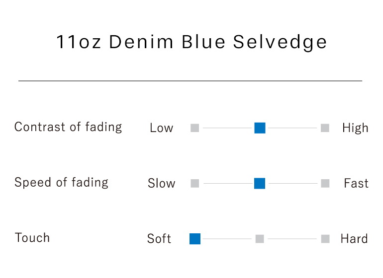Click the Soft text label
The image size is (383, 278).
tap(159, 238)
